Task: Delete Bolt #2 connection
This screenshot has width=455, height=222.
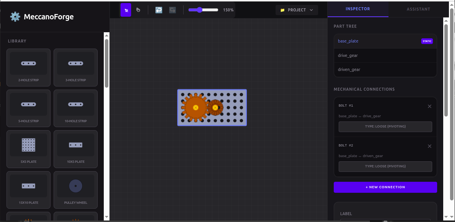Action: tap(430, 146)
